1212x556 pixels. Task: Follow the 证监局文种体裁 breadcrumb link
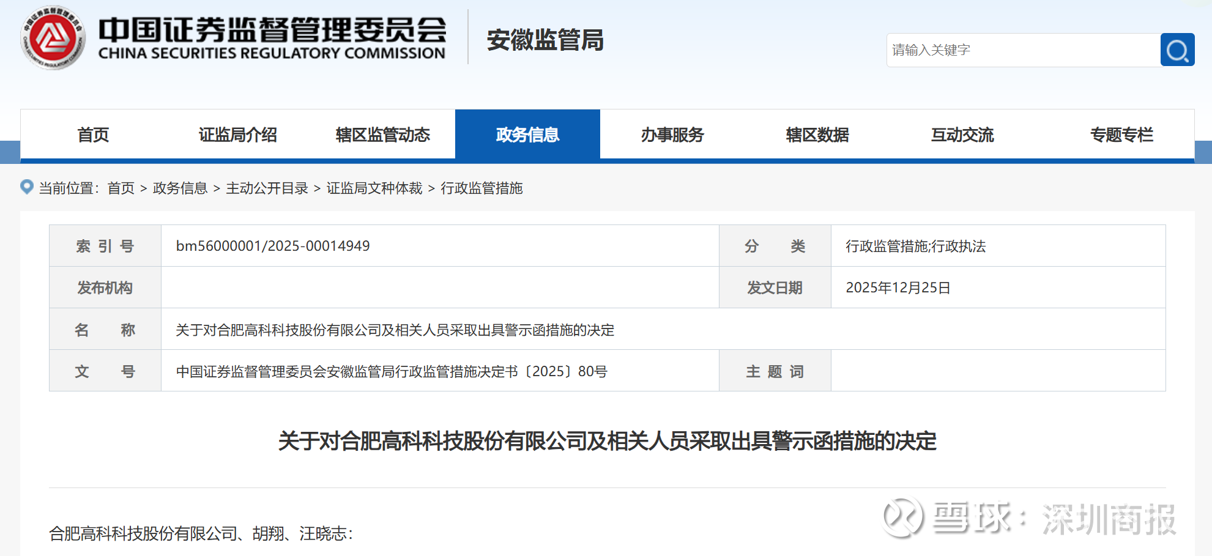pos(374,188)
